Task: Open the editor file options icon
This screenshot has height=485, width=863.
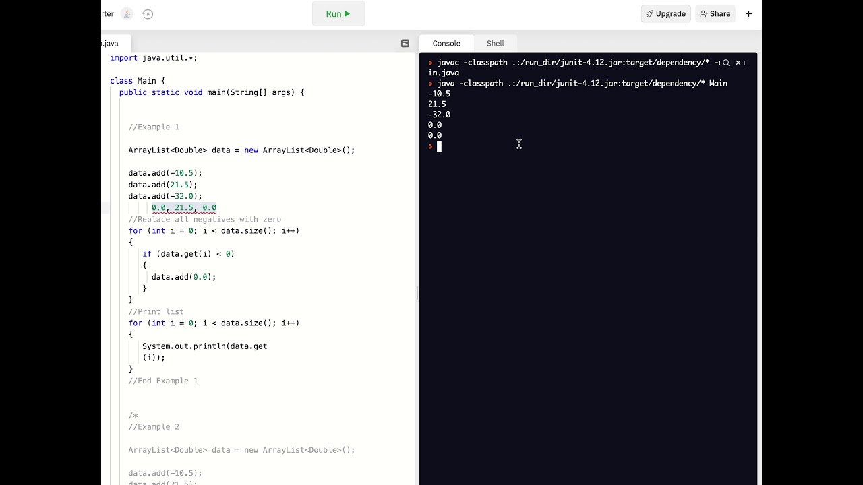Action: 405,43
